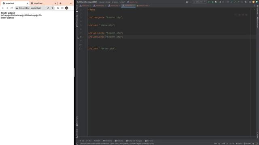
Task: Open the Bookmarks tool window on the left stripe
Action: (77, 121)
